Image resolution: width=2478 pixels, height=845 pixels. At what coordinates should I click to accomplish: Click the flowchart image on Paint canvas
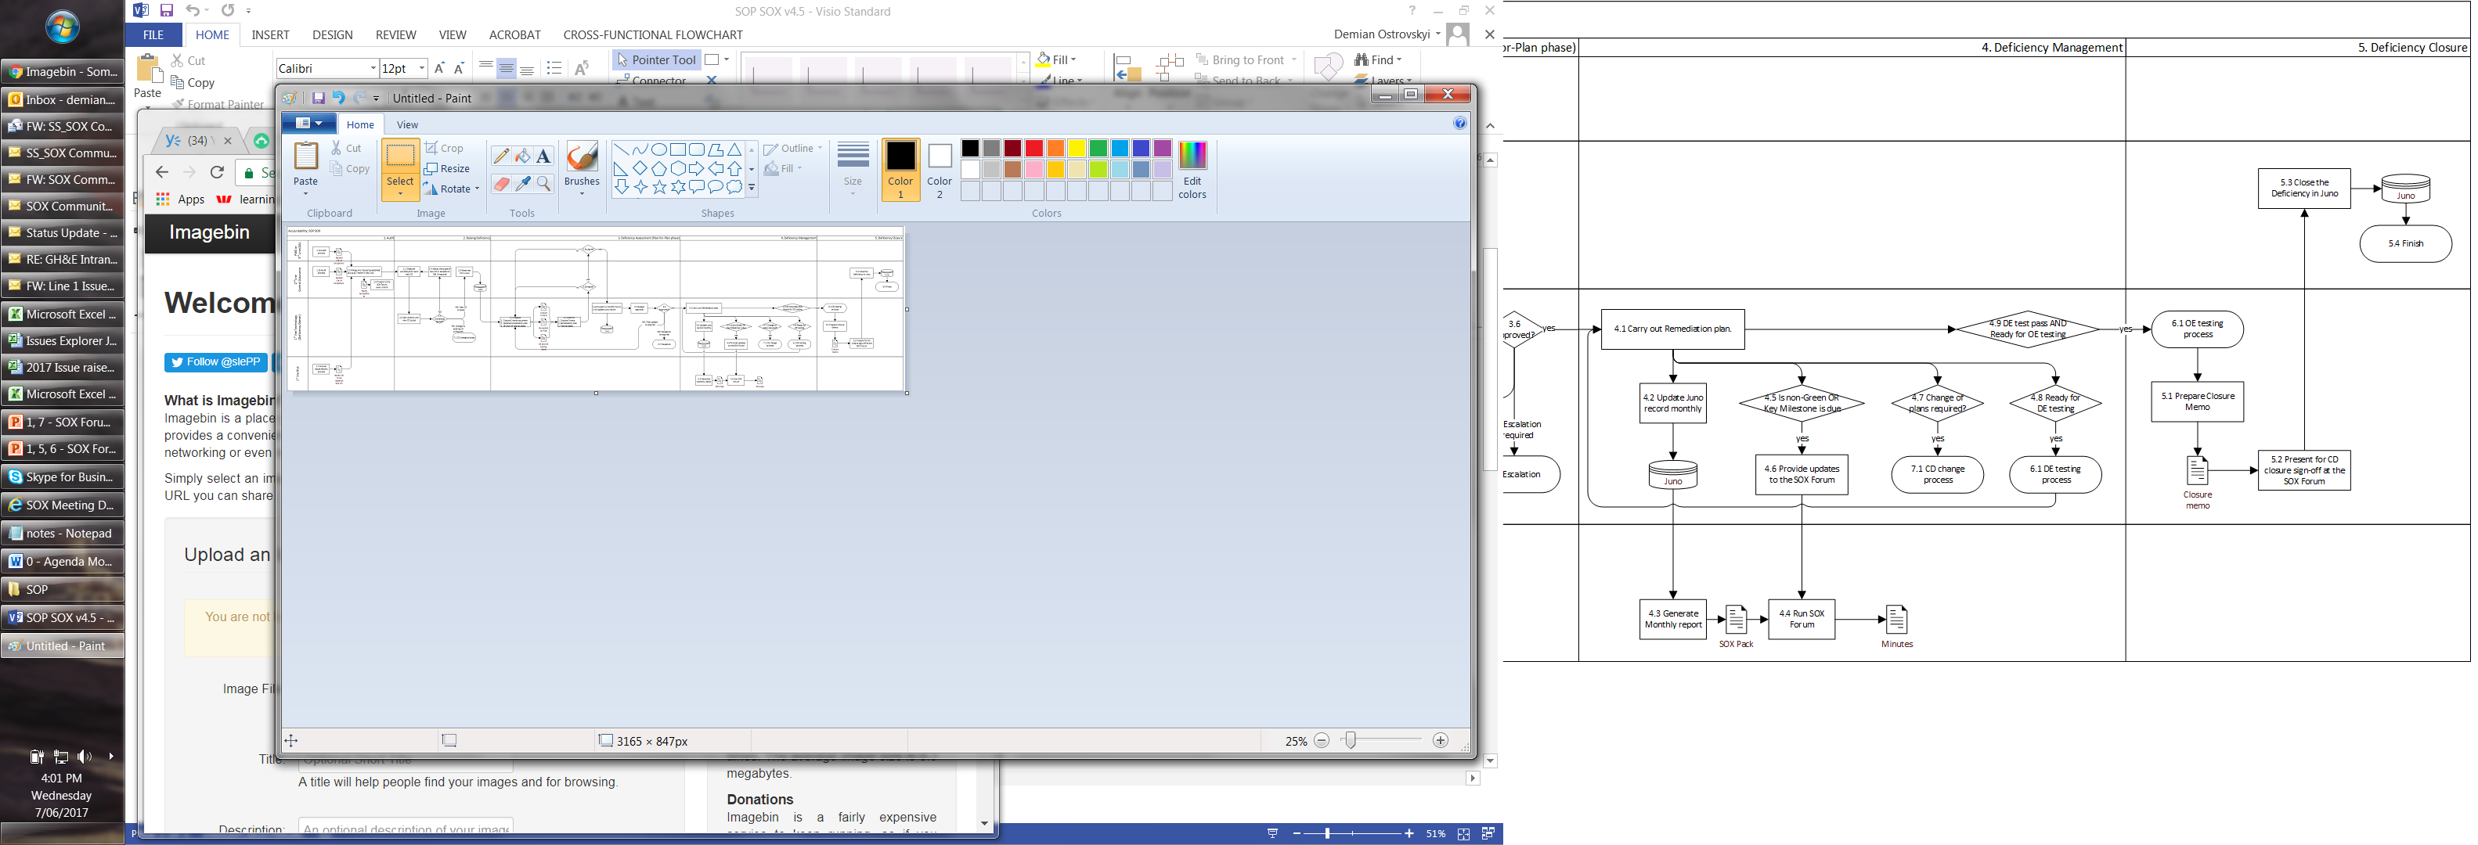(596, 310)
